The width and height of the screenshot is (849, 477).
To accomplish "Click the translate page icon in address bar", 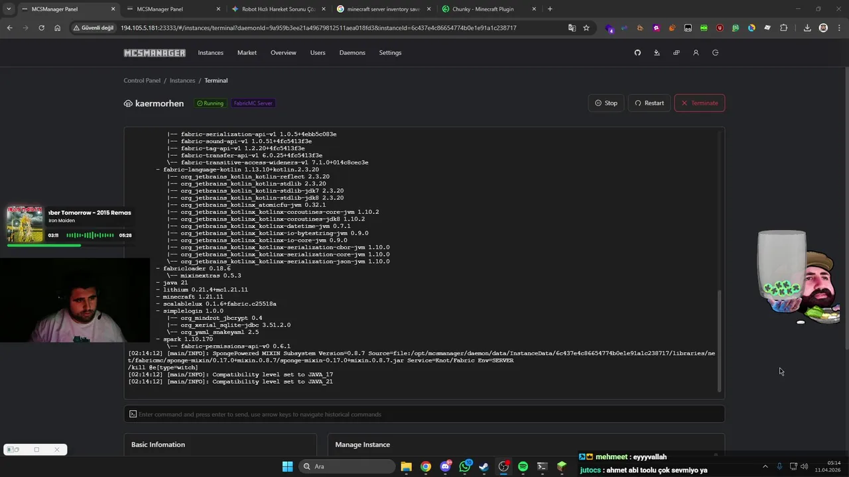I will pyautogui.click(x=572, y=28).
